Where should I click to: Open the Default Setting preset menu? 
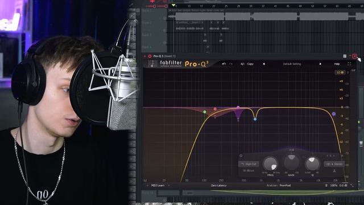(x=292, y=64)
